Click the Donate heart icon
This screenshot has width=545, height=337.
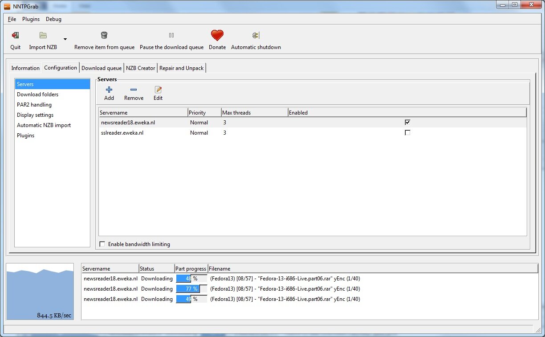217,36
